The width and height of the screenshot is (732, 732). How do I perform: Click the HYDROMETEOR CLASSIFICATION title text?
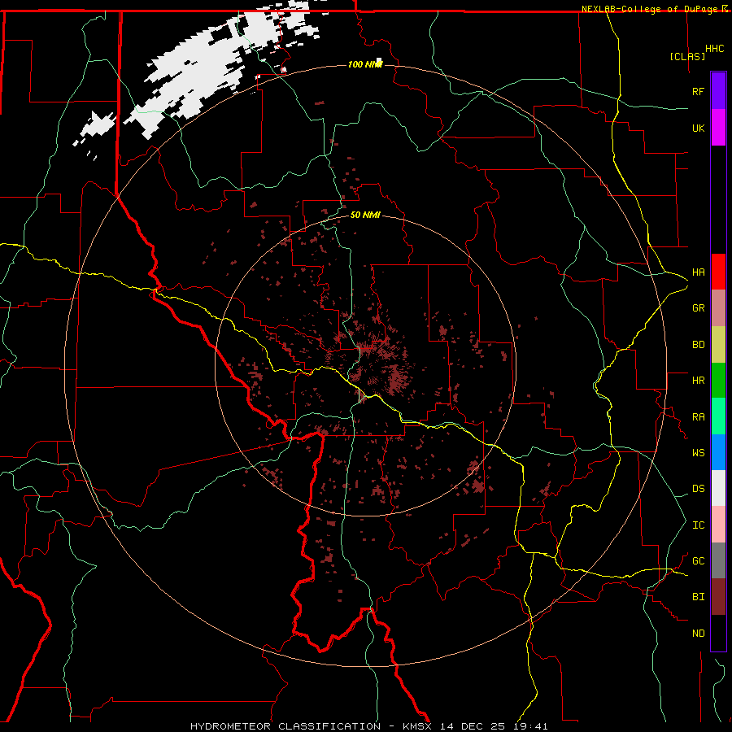click(285, 726)
